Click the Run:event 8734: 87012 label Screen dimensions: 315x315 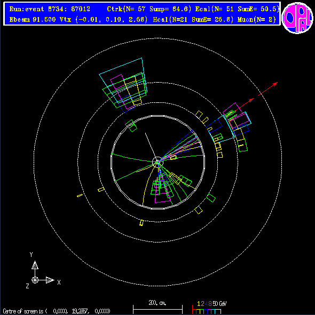[x=50, y=9]
